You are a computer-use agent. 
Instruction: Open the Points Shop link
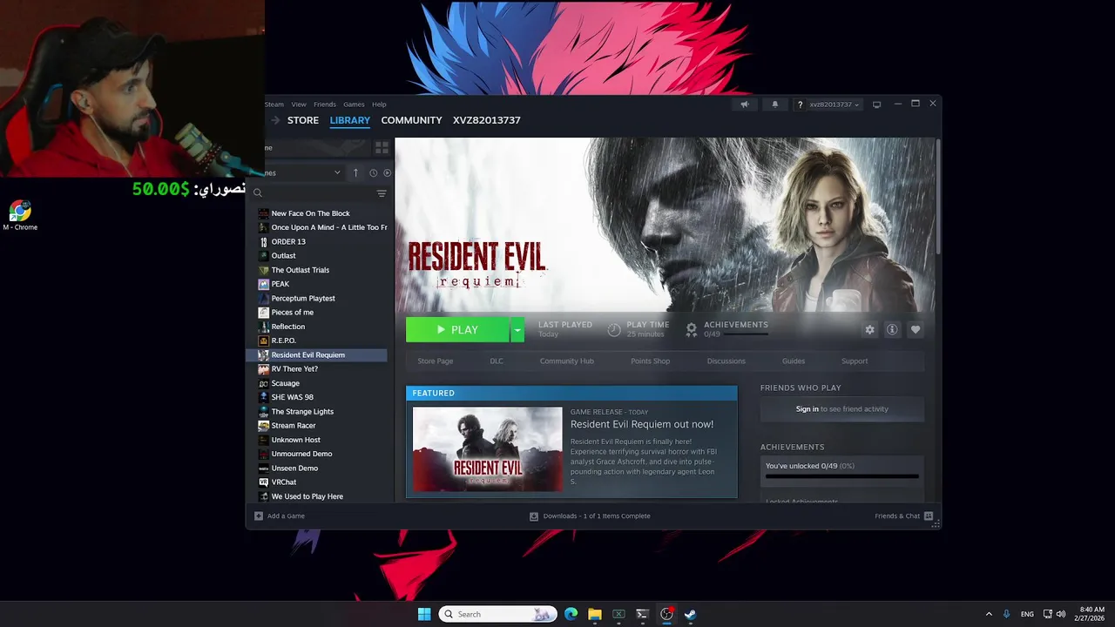(650, 361)
